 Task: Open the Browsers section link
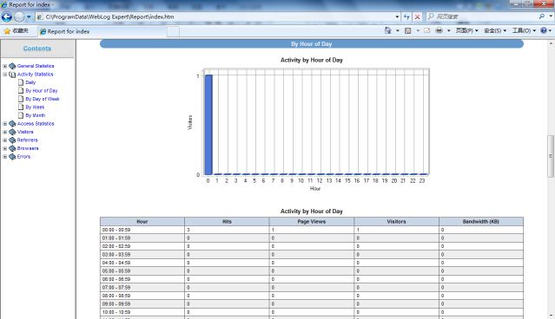pyautogui.click(x=28, y=148)
